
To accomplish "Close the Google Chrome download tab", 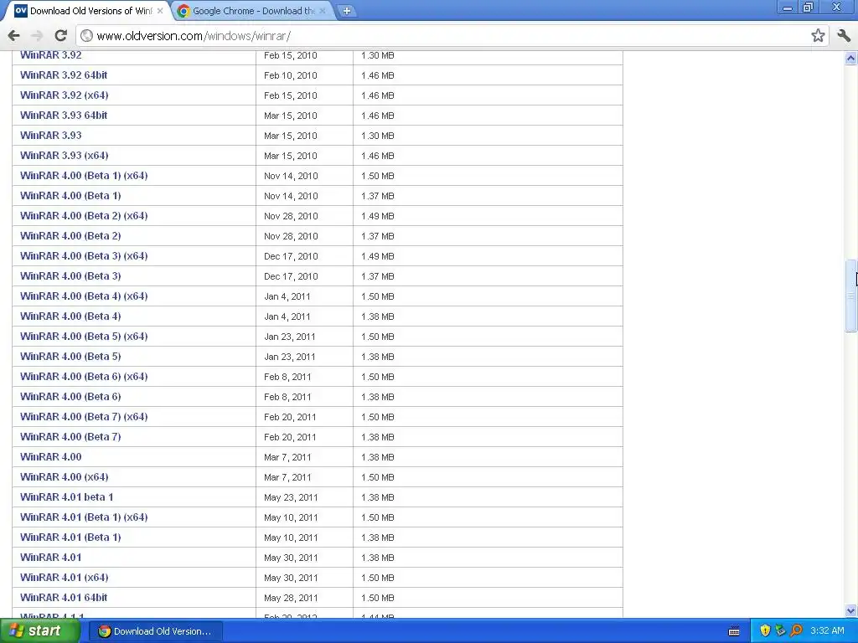I will 323,10.
